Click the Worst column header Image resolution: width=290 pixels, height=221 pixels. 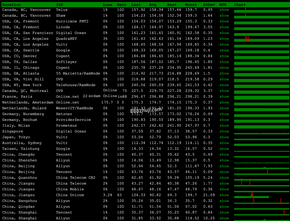point(191,5)
